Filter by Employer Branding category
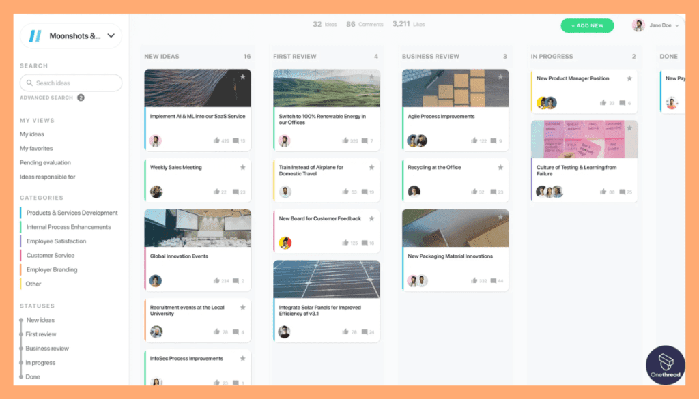 tap(51, 270)
